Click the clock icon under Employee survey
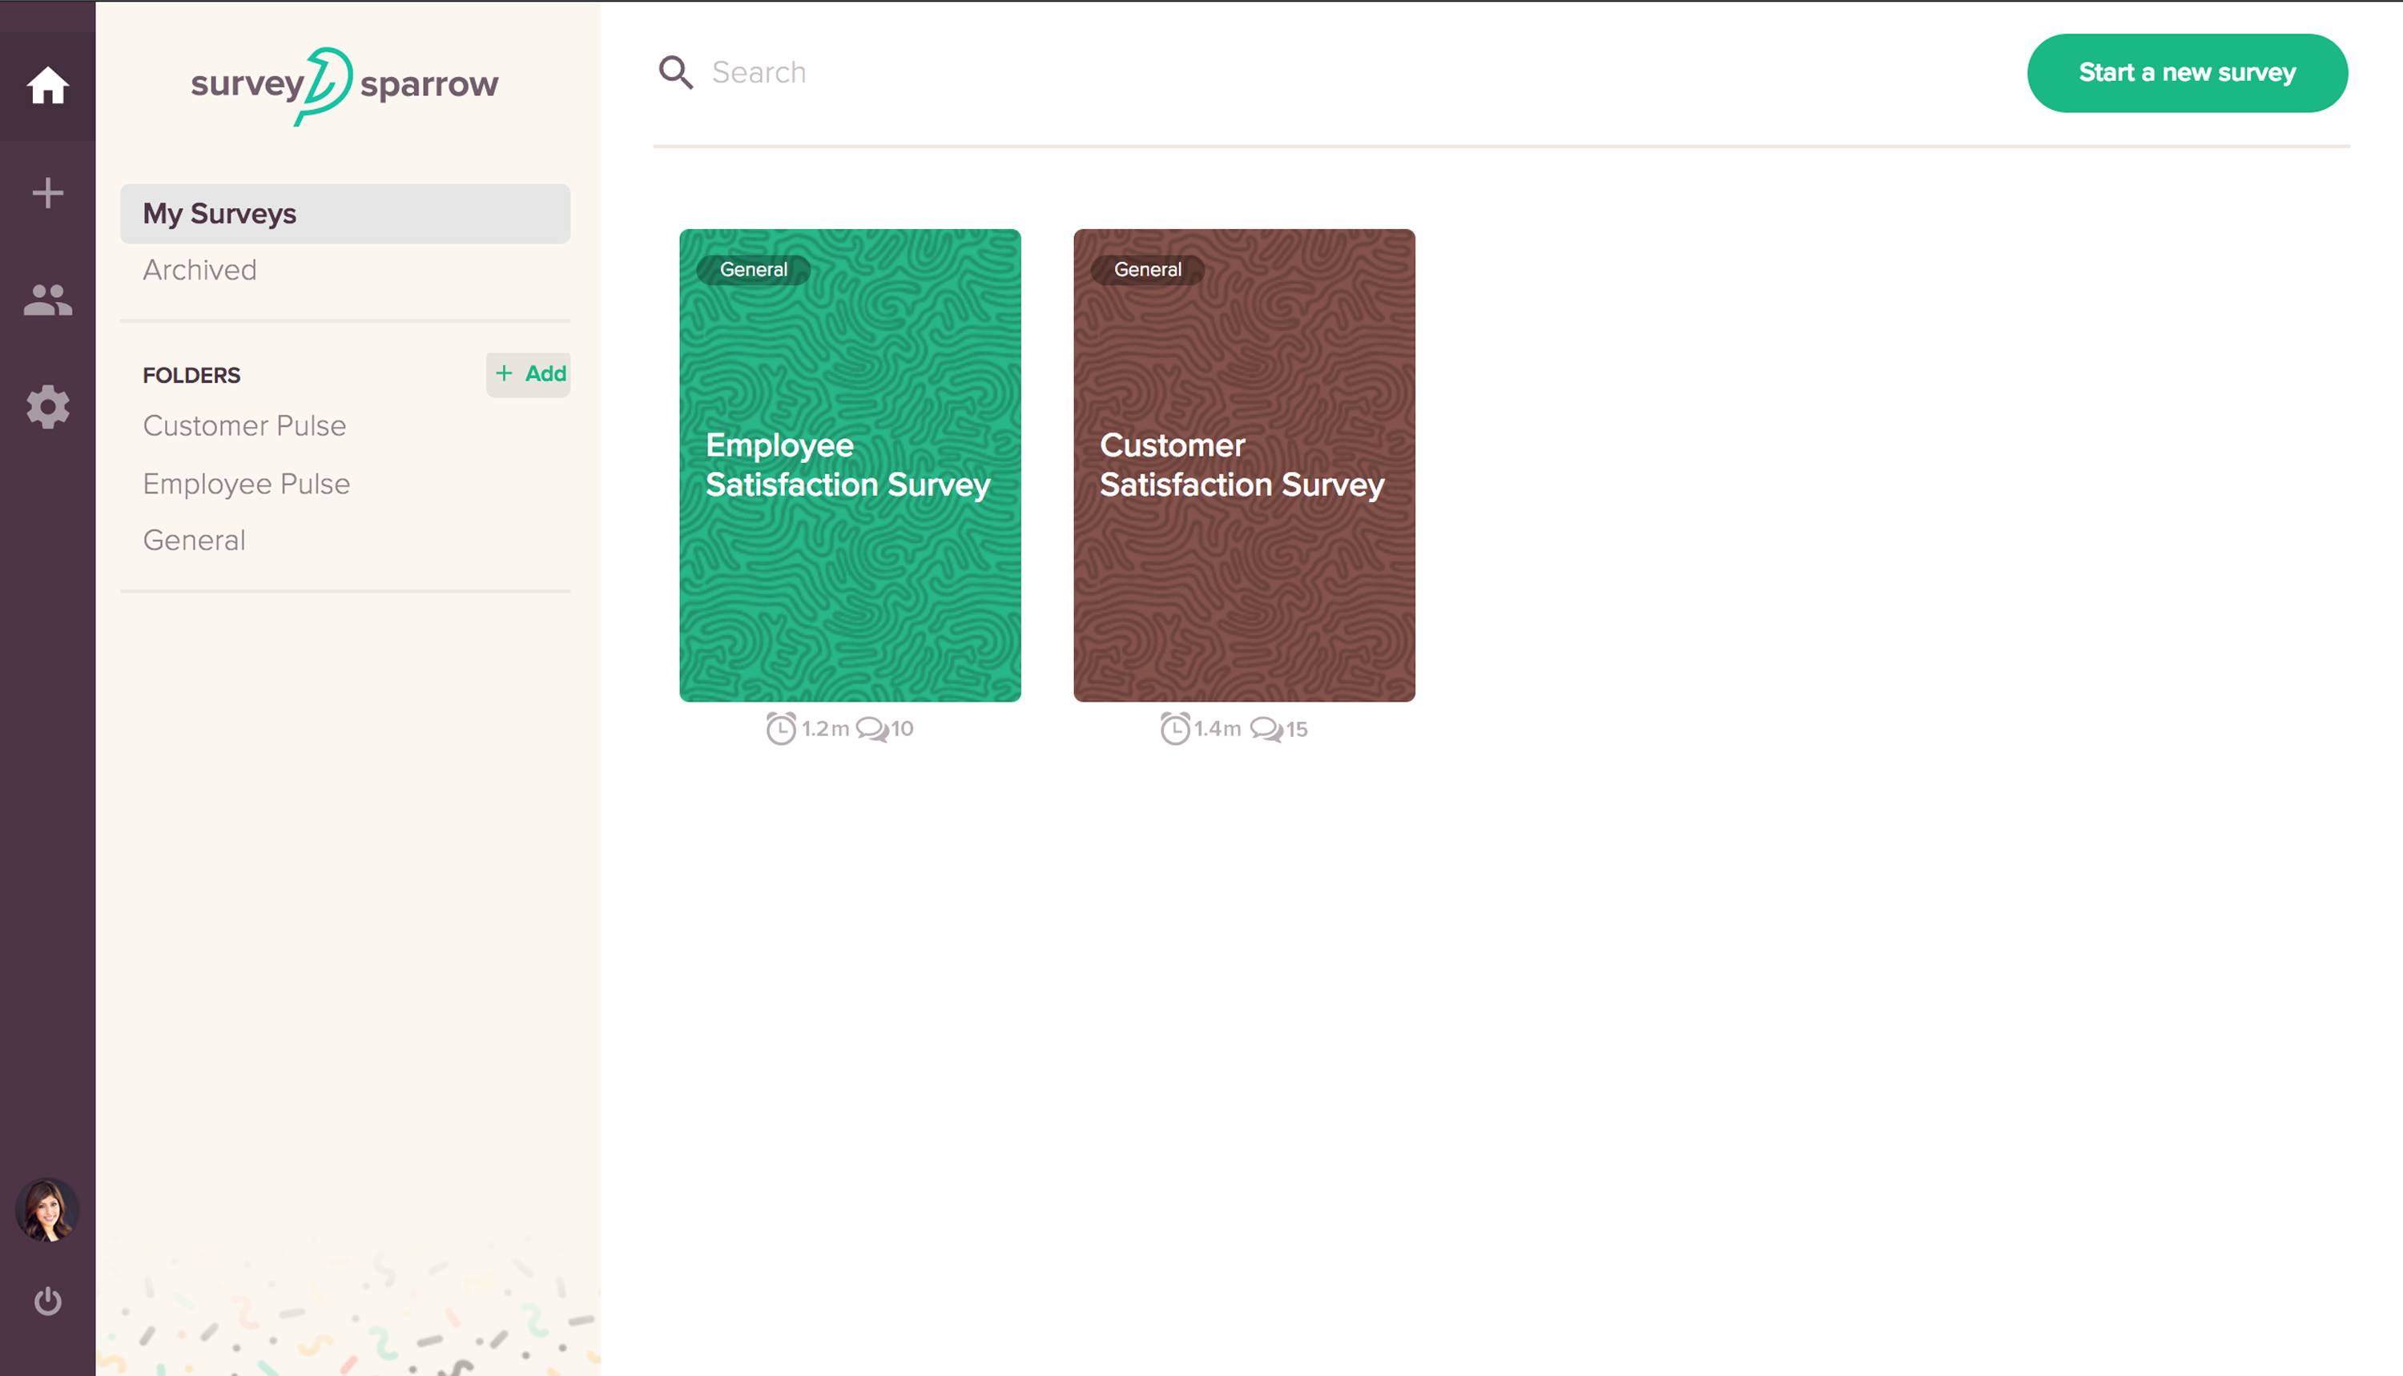Screen dimensions: 2403x1376 (780, 729)
